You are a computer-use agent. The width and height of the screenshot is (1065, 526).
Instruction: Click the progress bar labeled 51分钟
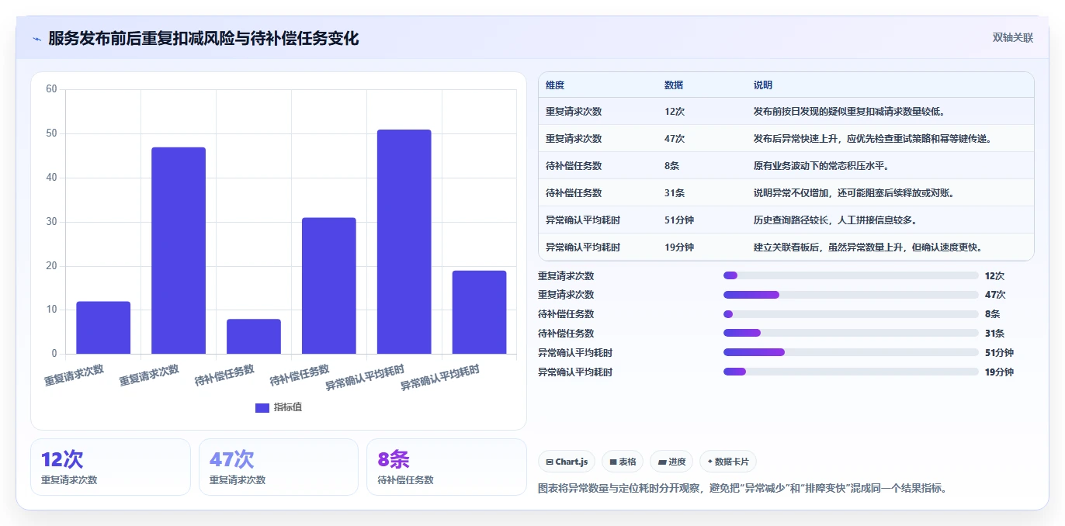click(x=851, y=352)
